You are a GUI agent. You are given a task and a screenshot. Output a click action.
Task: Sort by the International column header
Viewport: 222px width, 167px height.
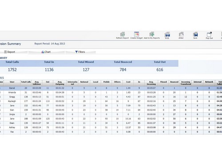tap(72, 83)
